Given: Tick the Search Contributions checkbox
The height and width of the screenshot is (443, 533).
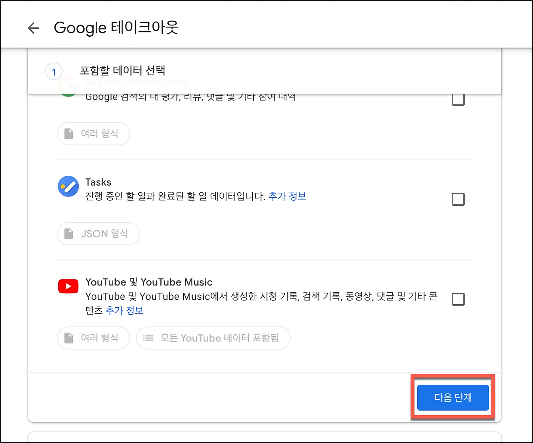Looking at the screenshot, I should click(458, 100).
